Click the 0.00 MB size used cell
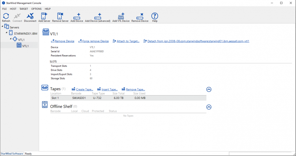 (140, 98)
